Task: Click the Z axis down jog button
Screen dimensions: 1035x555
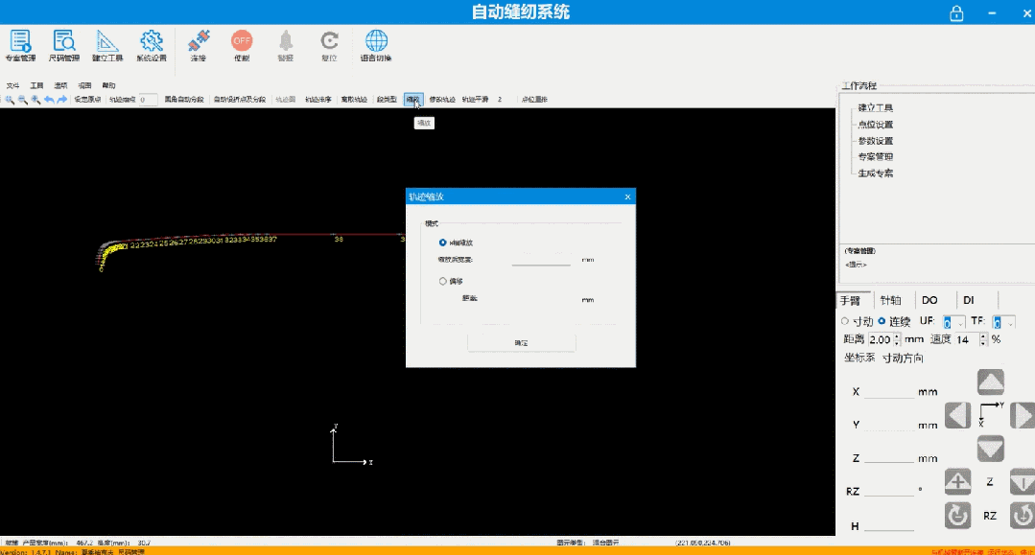Action: 1022,482
